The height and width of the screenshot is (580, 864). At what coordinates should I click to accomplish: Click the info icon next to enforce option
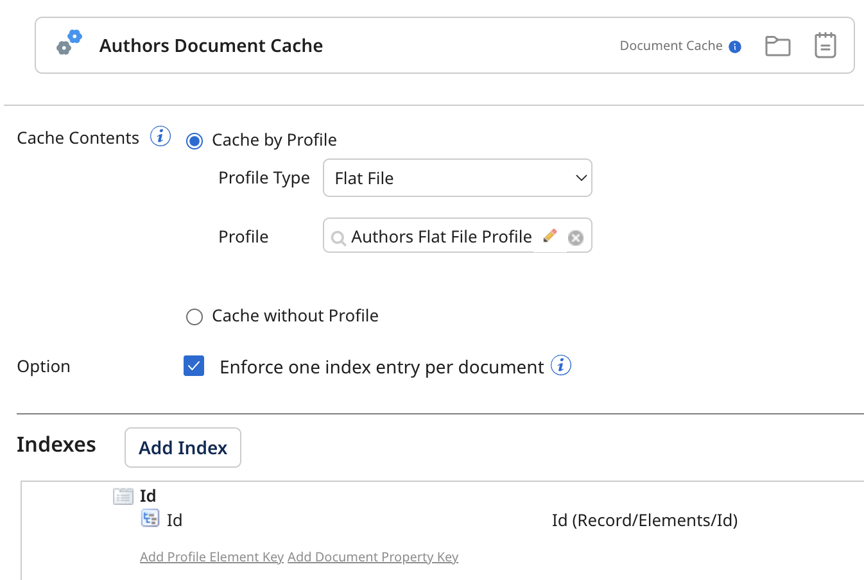coord(561,365)
